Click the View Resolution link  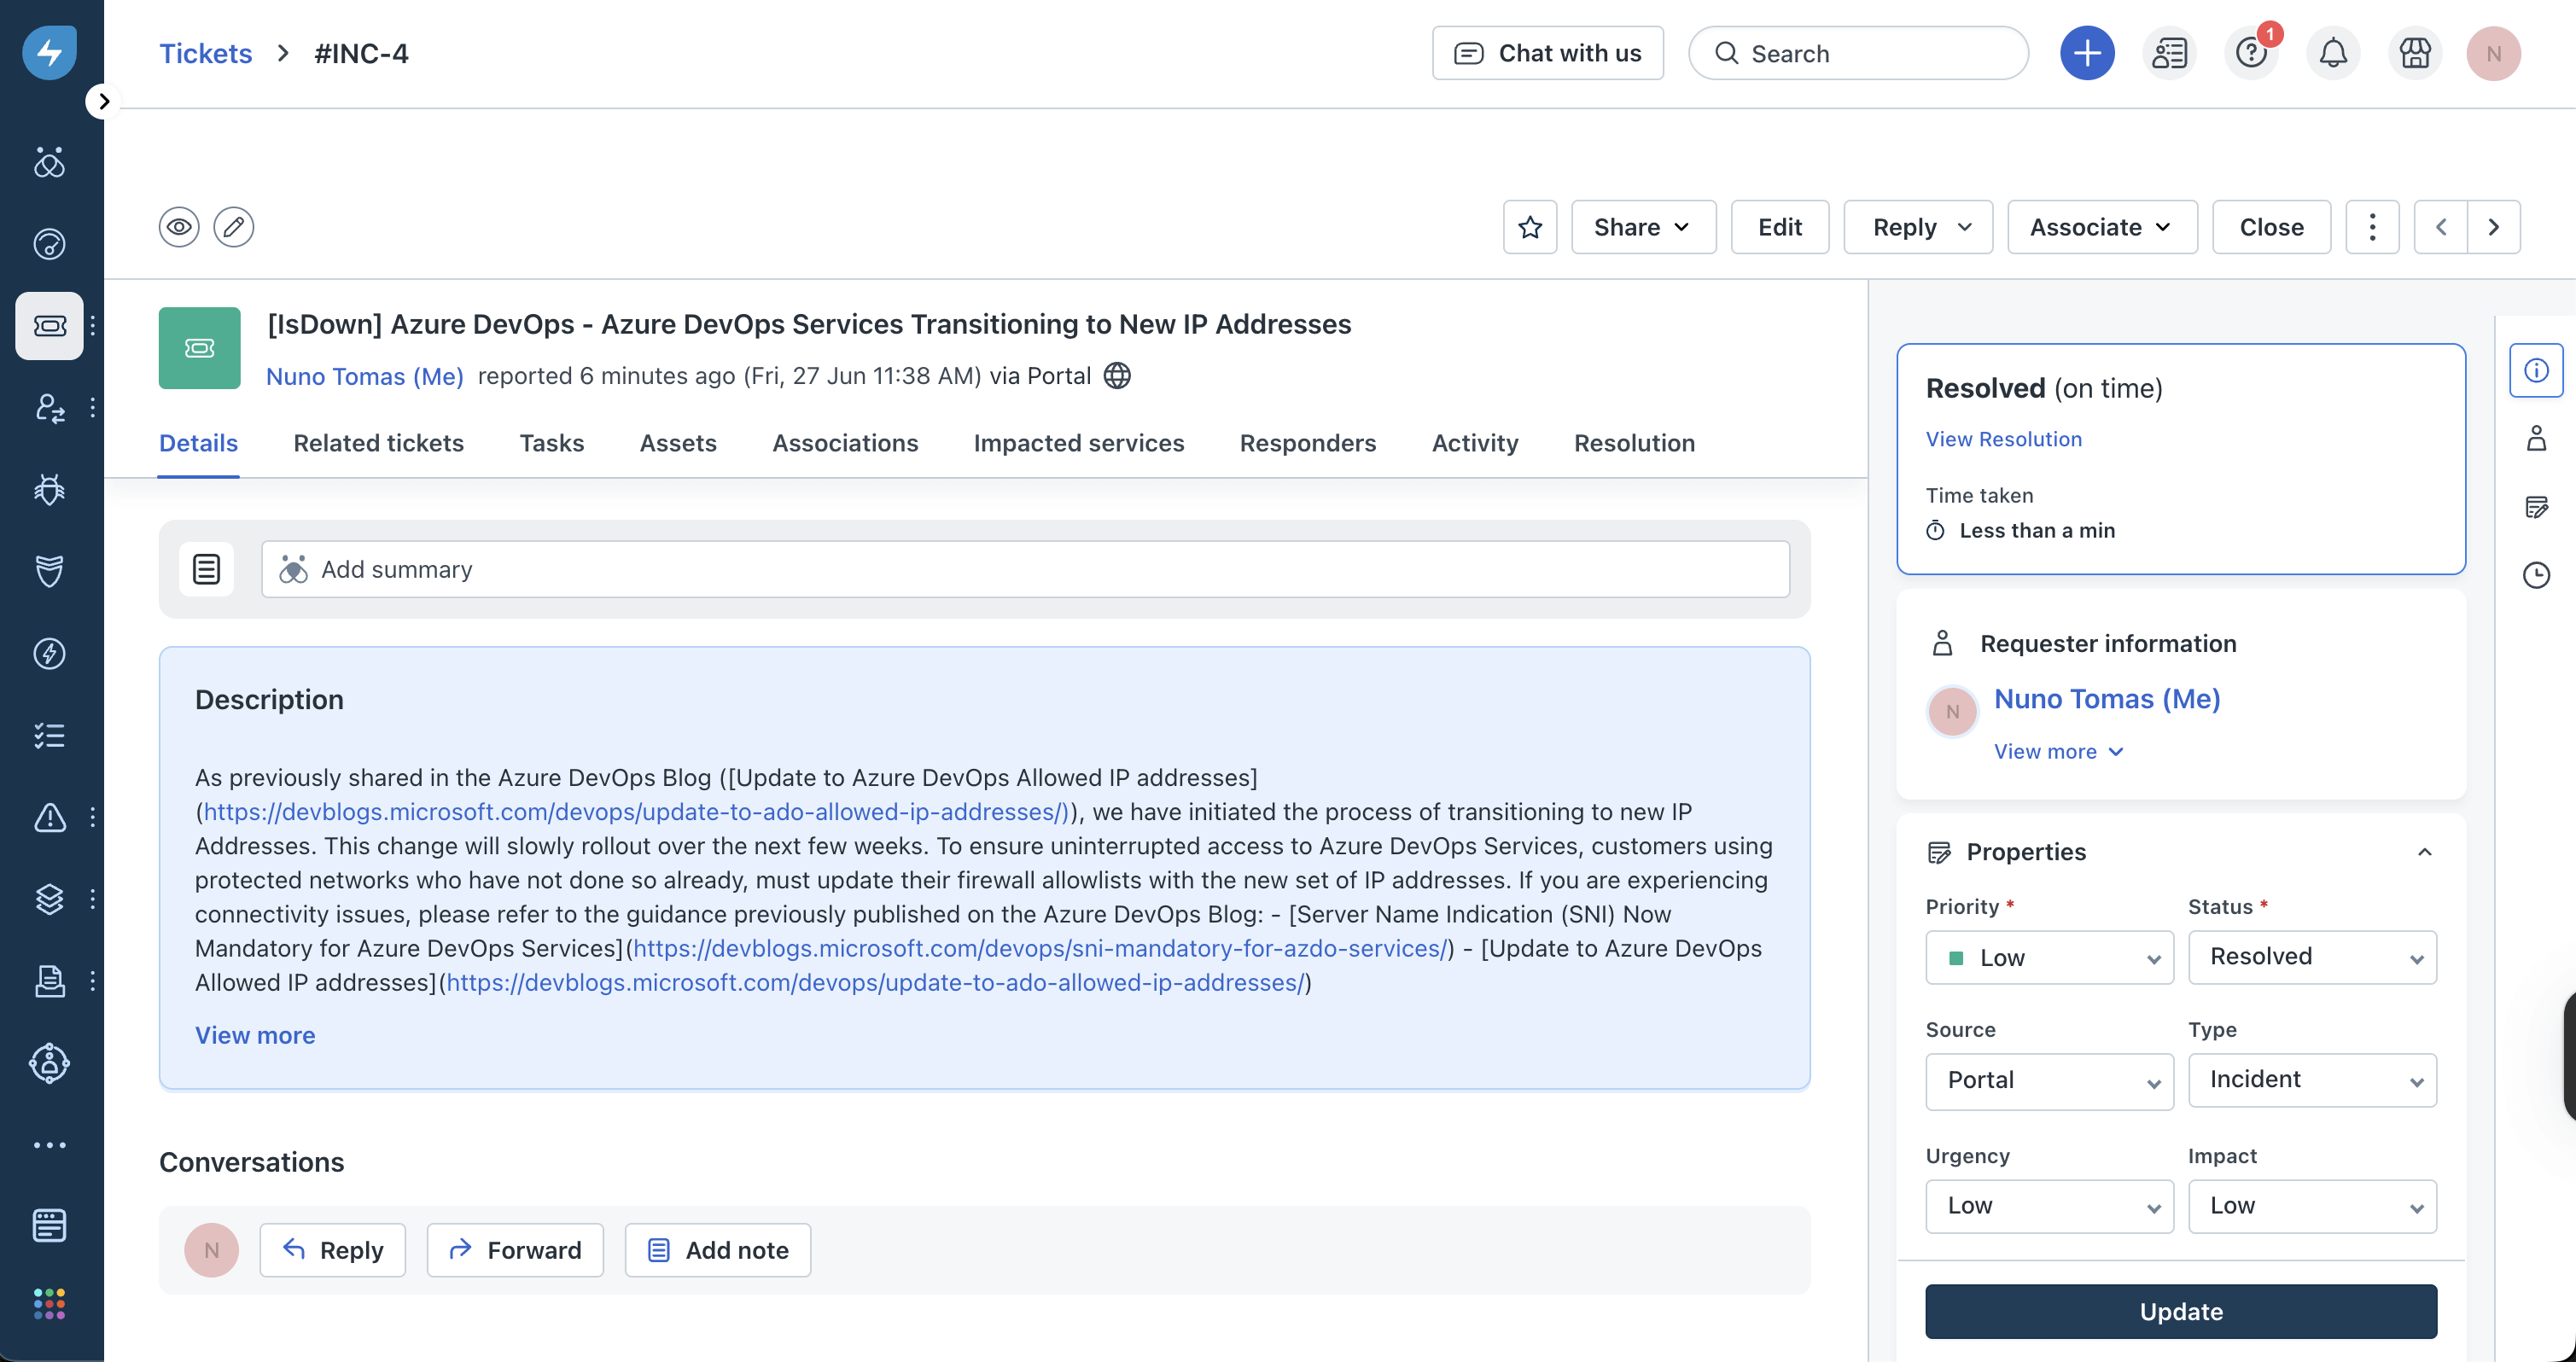pyautogui.click(x=2004, y=439)
